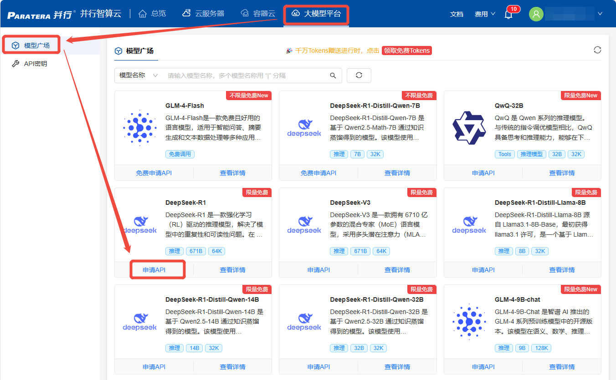The image size is (616, 380).
Task: Click the refresh icon at panel top right
Action: pos(597,50)
